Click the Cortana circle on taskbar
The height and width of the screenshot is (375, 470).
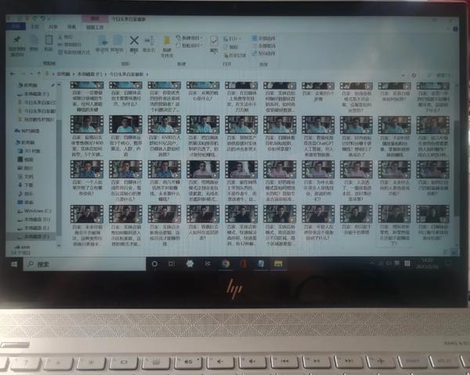154,264
